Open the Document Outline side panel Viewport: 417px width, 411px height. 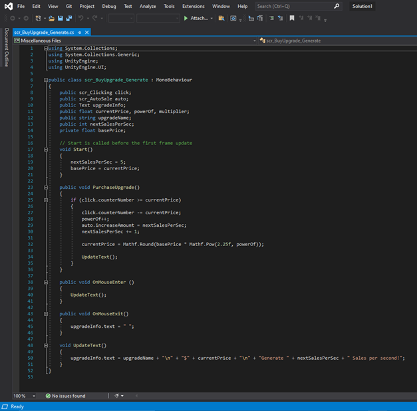tap(7, 48)
